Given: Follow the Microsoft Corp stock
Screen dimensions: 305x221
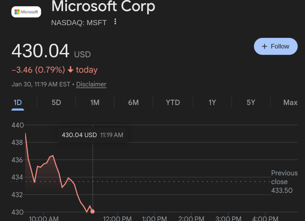Looking at the screenshot, I should click(276, 46).
